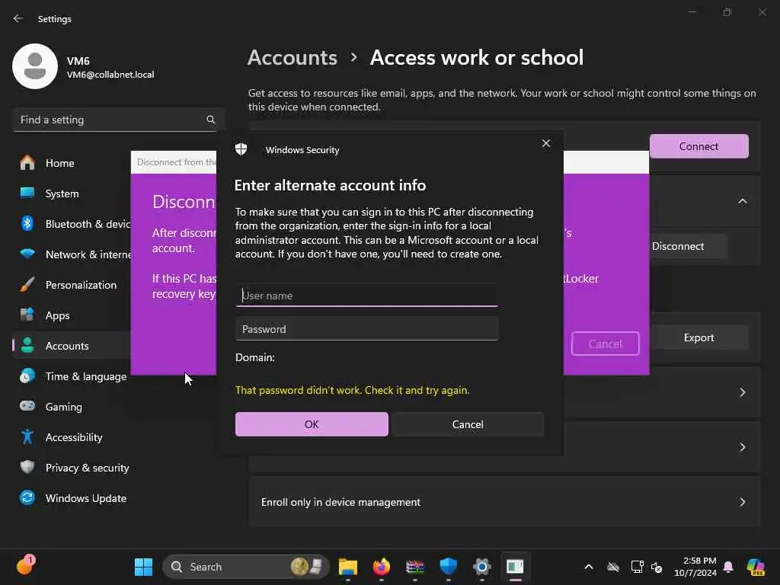Click OK in Windows Security dialog
Viewport: 780px width, 585px height.
pyautogui.click(x=312, y=424)
